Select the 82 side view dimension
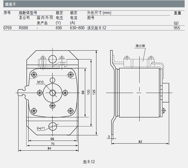The image size is (188, 168). tap(140, 141)
